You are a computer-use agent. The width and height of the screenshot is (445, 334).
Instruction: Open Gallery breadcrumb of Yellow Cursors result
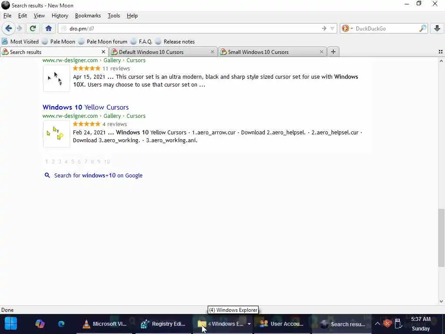coord(112,116)
